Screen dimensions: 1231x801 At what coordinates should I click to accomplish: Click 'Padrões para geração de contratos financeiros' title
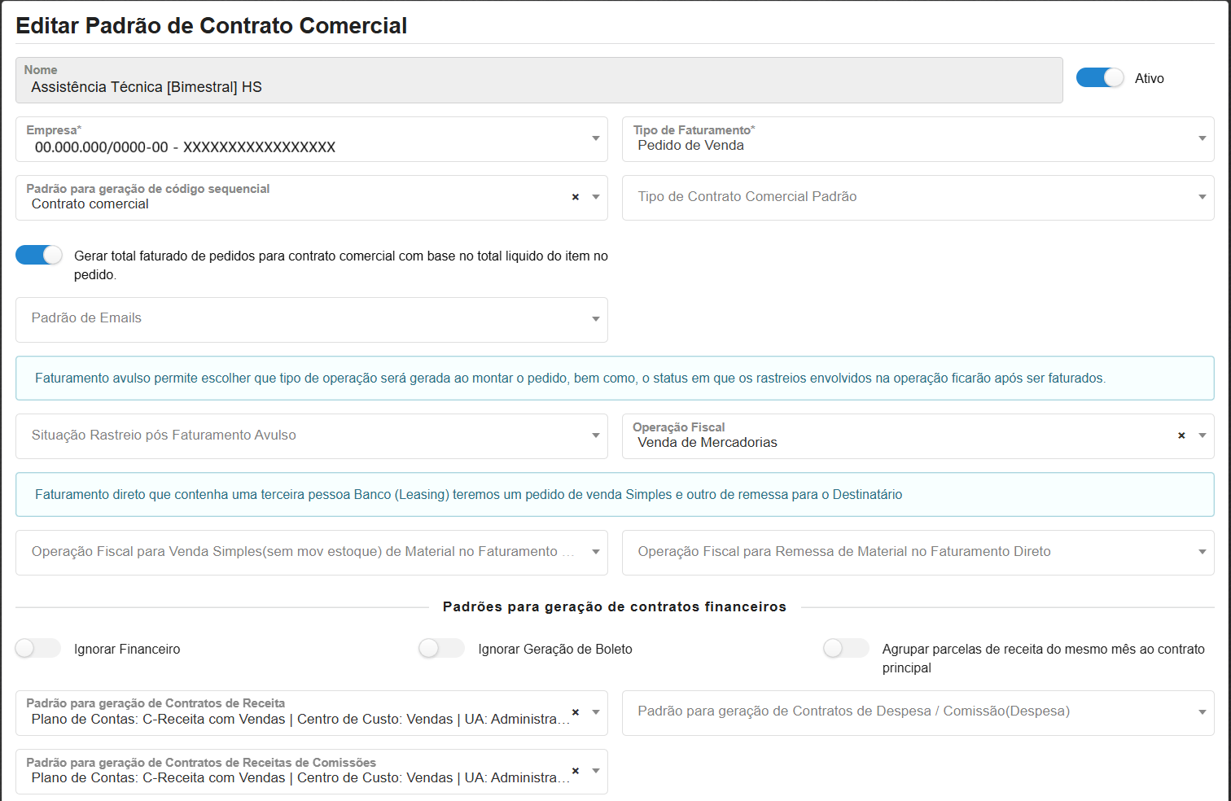pos(615,606)
